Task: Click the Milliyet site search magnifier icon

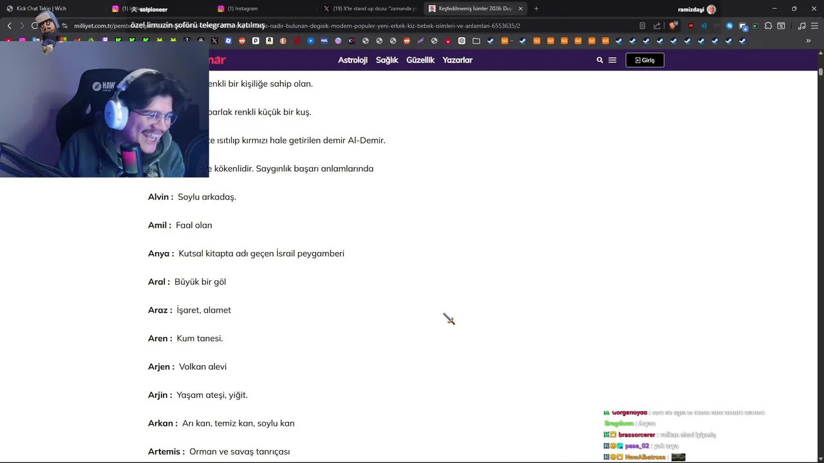Action: point(600,60)
